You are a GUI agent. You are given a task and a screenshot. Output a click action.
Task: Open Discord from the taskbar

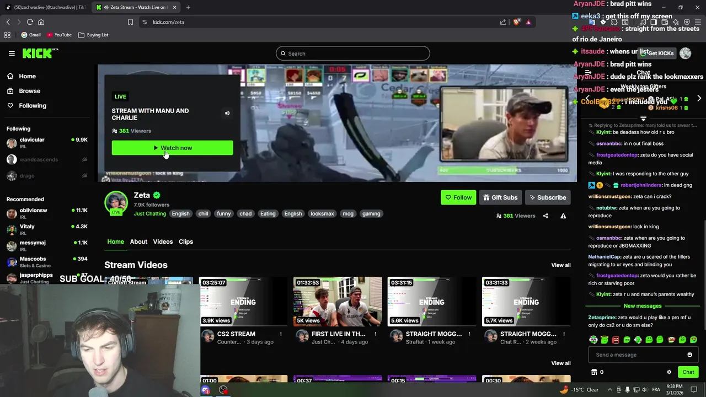206,390
